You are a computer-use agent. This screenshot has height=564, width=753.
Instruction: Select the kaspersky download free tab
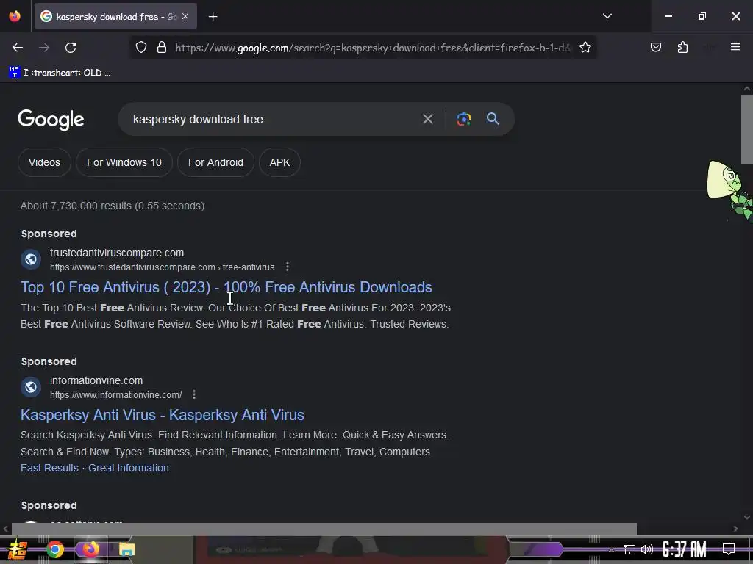[x=115, y=16]
